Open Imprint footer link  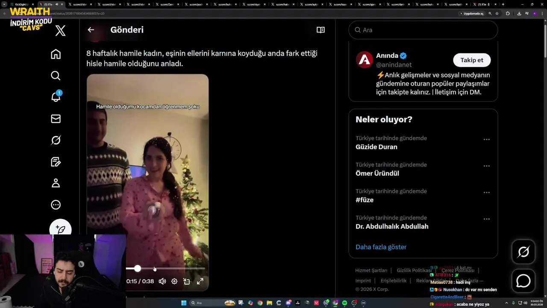coord(363,281)
